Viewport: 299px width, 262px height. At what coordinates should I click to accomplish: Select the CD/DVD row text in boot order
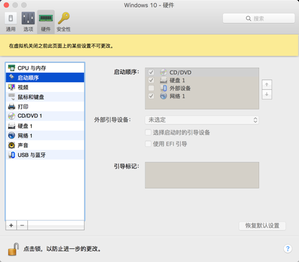click(181, 72)
